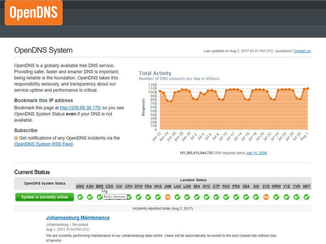Click the SEA location code
Viewport: 326px width, 244px height.
[x=246, y=186]
